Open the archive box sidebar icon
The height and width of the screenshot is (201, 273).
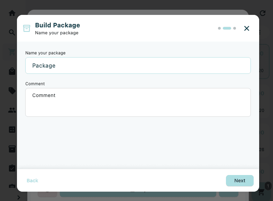click(x=12, y=149)
